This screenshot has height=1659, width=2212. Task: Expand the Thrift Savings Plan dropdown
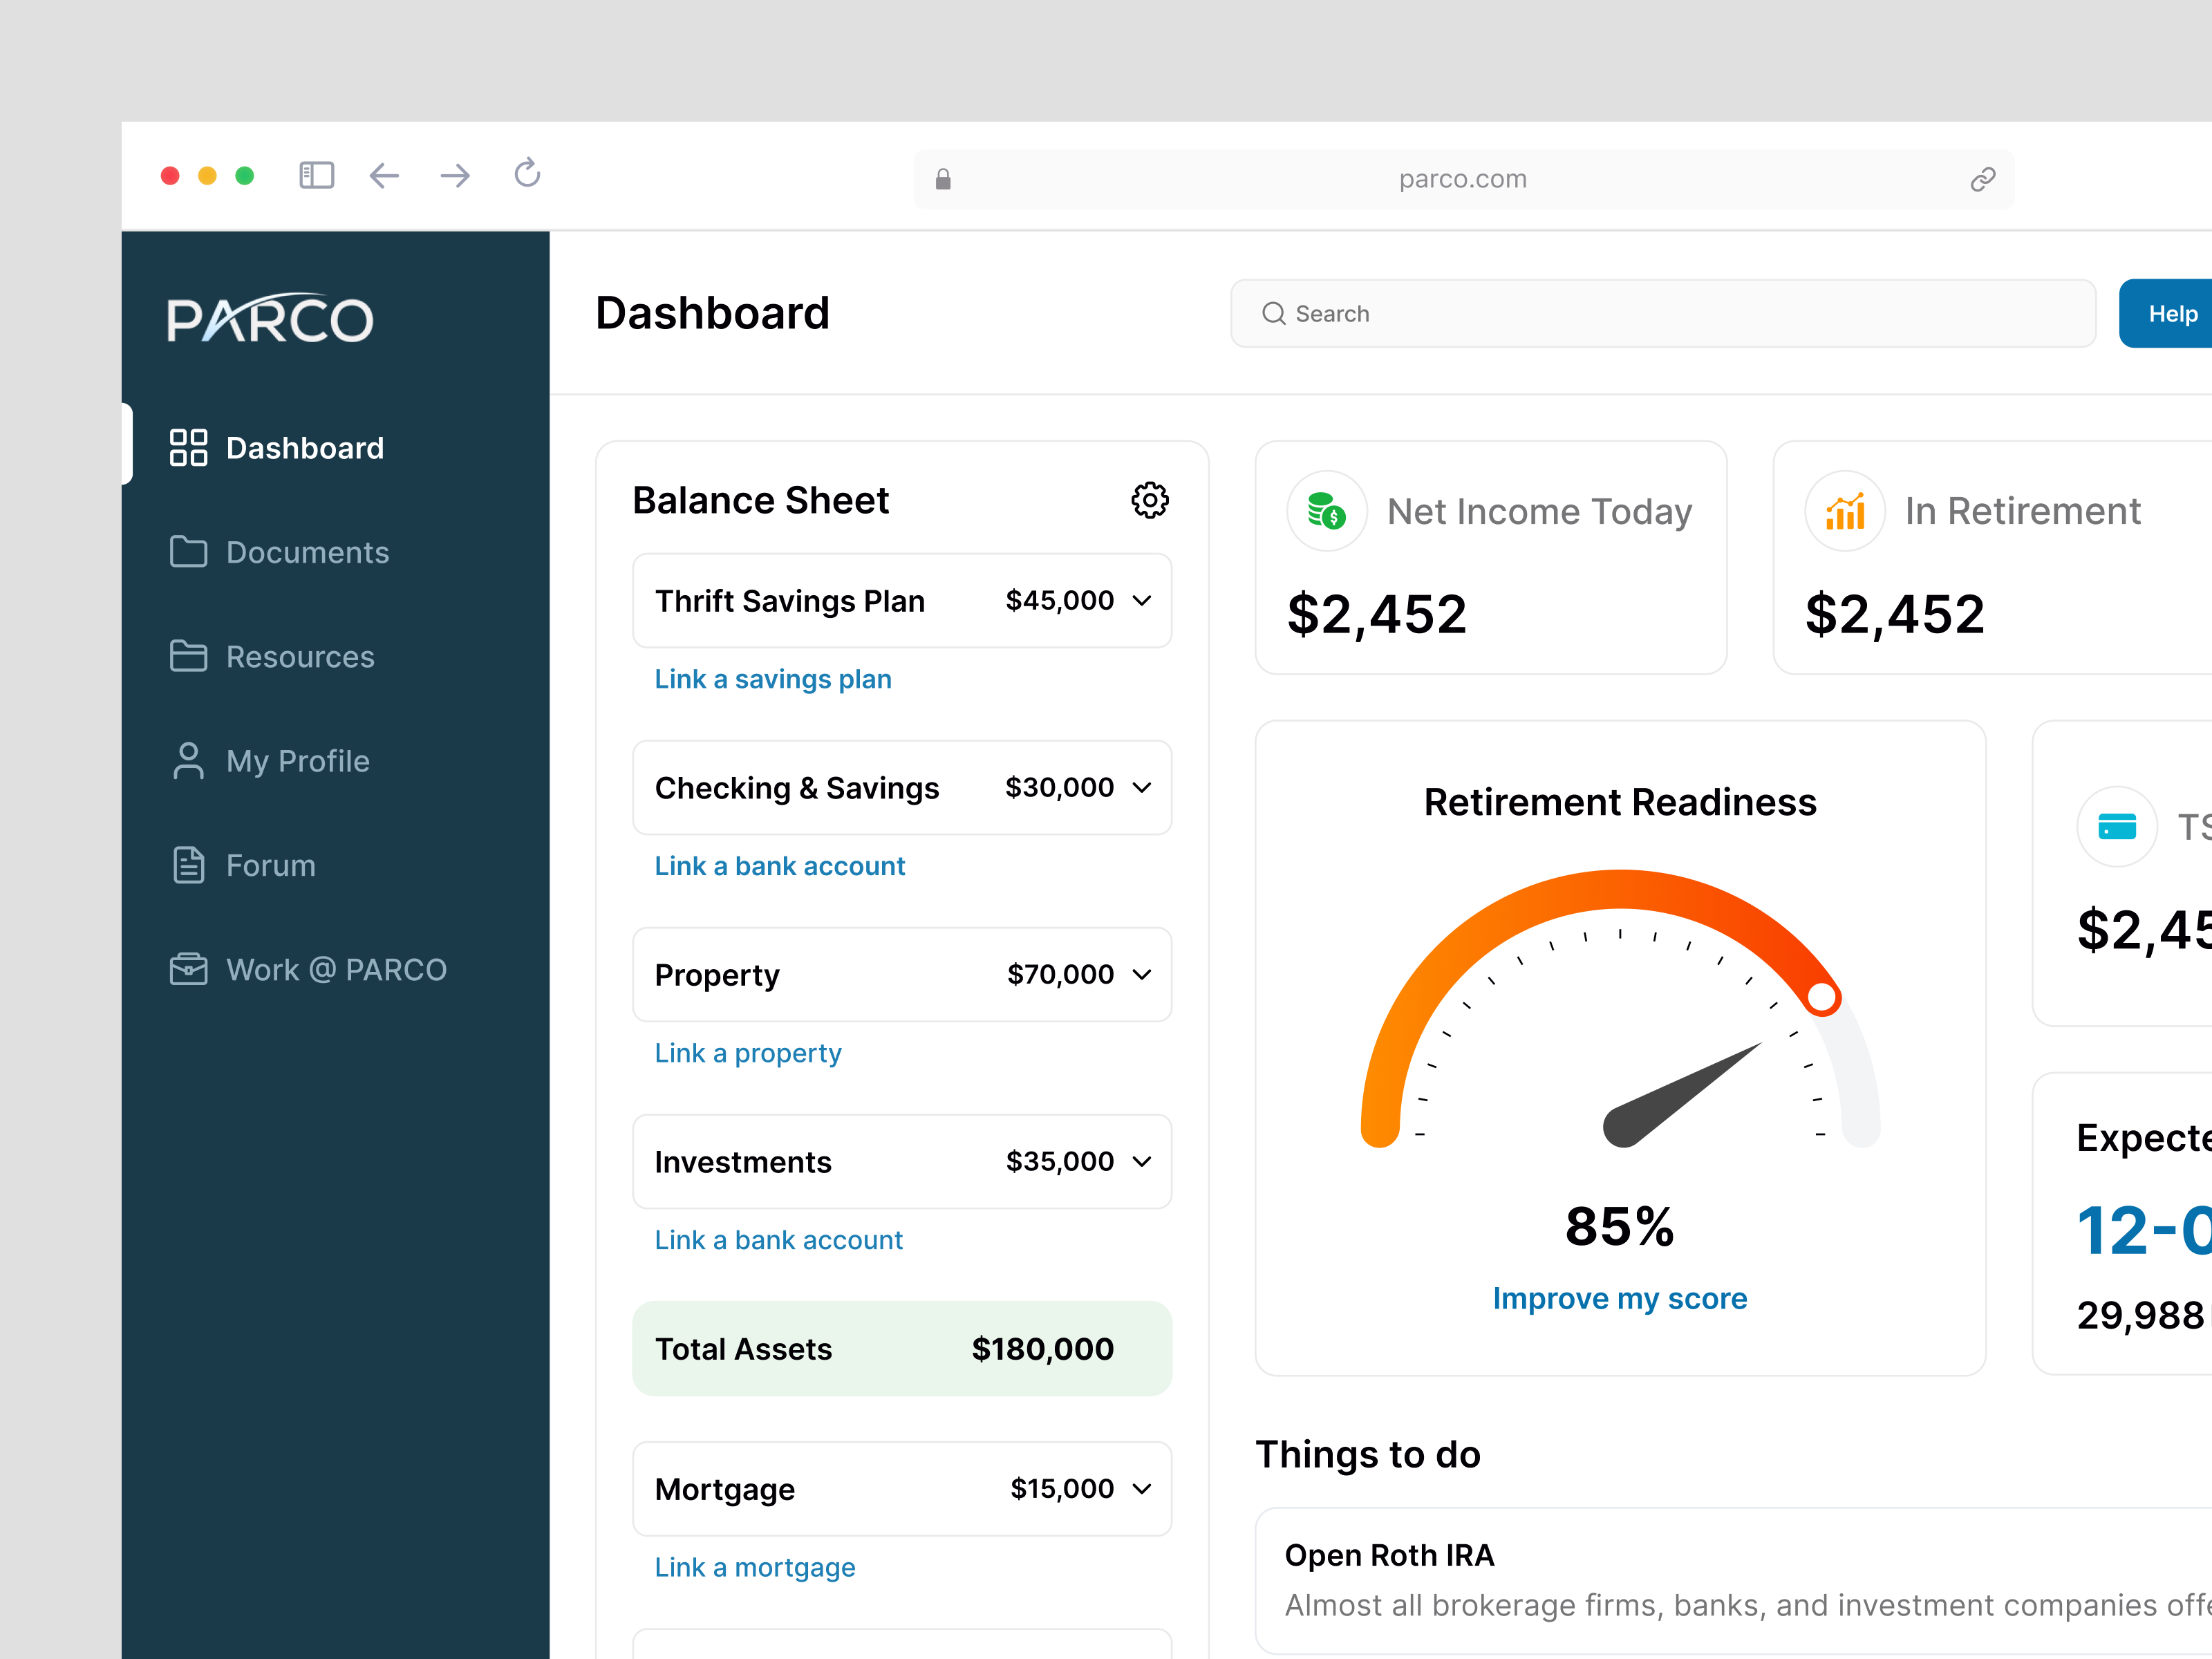point(1142,600)
